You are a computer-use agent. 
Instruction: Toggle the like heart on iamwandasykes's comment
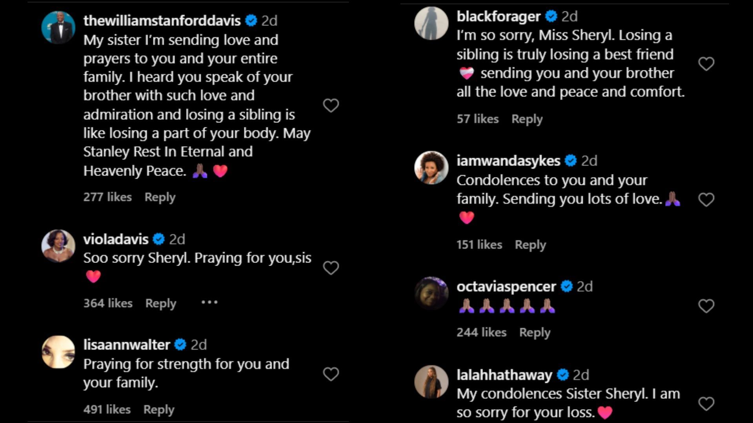[707, 199]
